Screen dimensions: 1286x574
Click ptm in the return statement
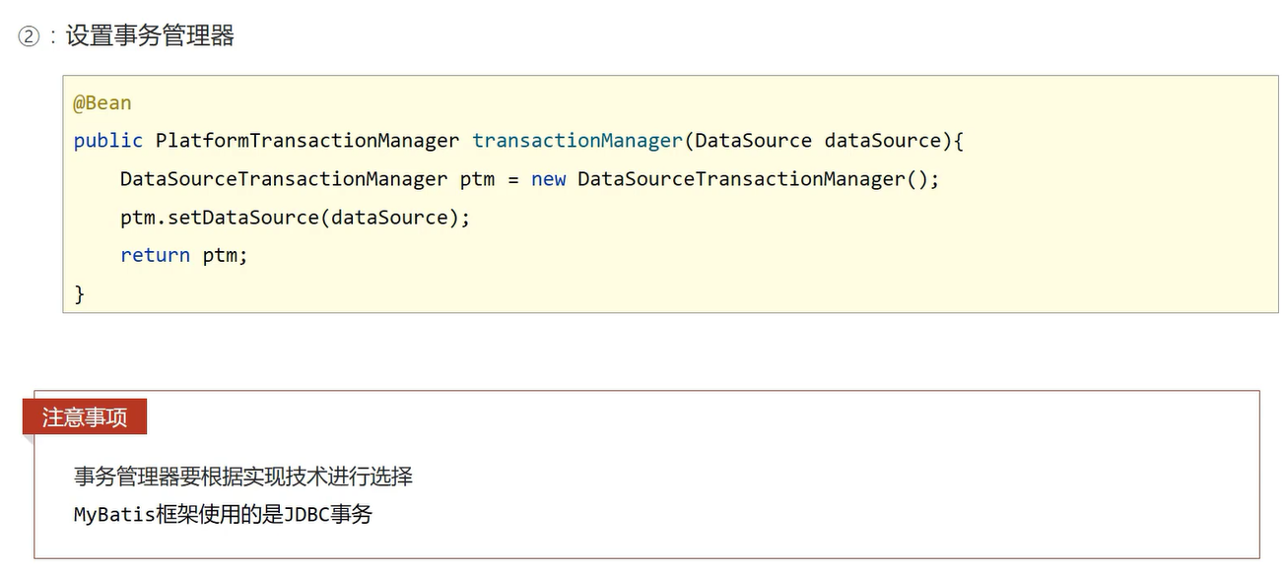click(x=220, y=256)
